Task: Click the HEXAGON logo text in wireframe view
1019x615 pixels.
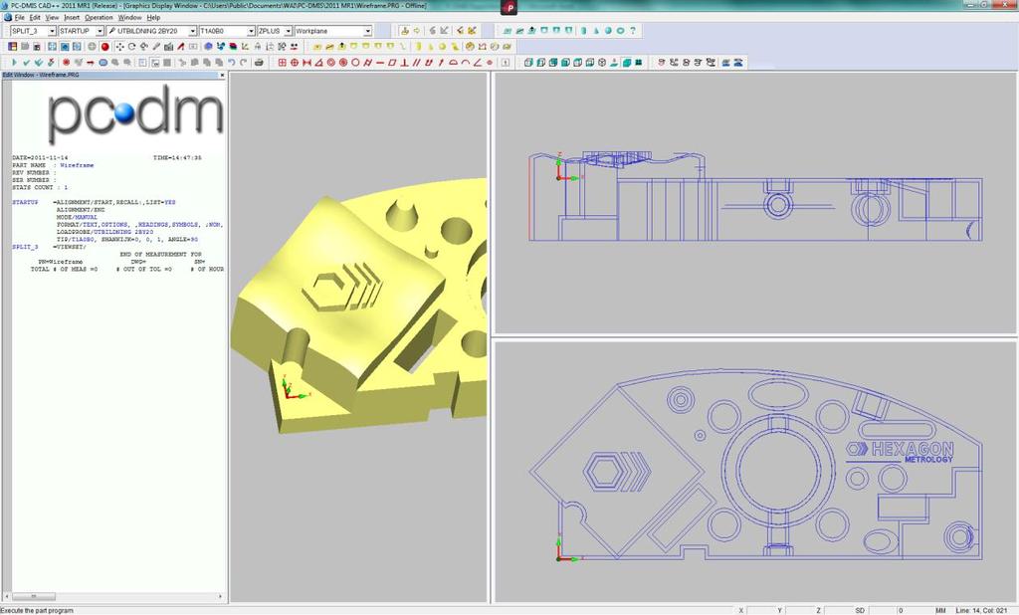Action: (912, 449)
